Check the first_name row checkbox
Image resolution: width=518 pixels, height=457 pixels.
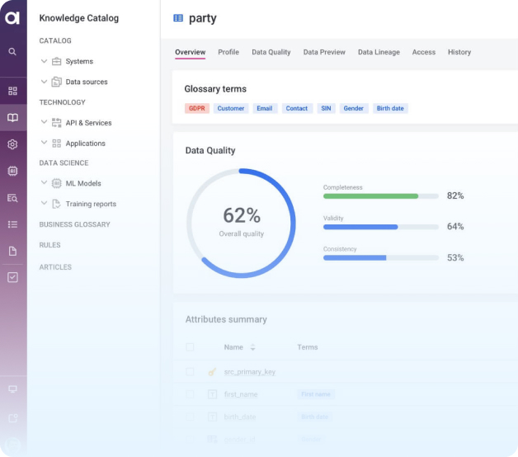(x=190, y=394)
